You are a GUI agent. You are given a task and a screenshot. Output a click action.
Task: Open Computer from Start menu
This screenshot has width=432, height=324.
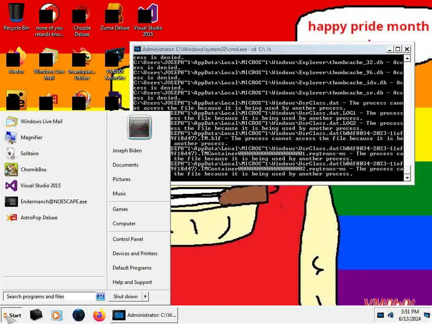(124, 224)
